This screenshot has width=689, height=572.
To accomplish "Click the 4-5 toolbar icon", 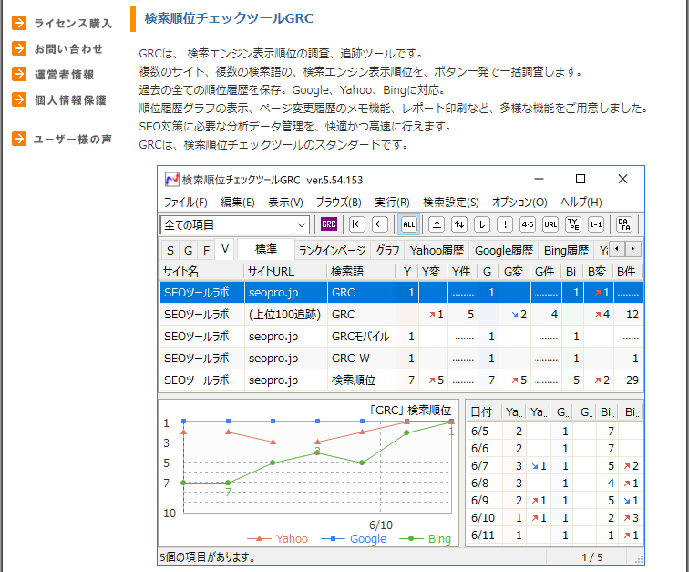I will [x=528, y=224].
